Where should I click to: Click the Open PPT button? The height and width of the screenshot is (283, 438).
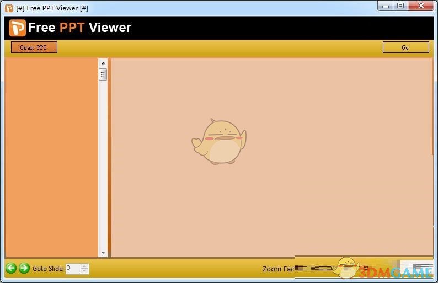[x=34, y=47]
